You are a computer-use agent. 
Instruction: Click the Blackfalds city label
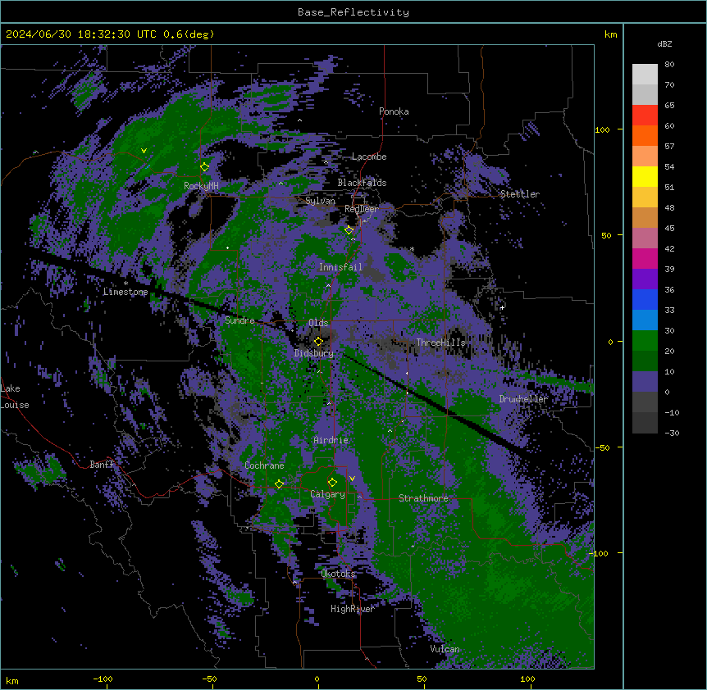(x=362, y=183)
